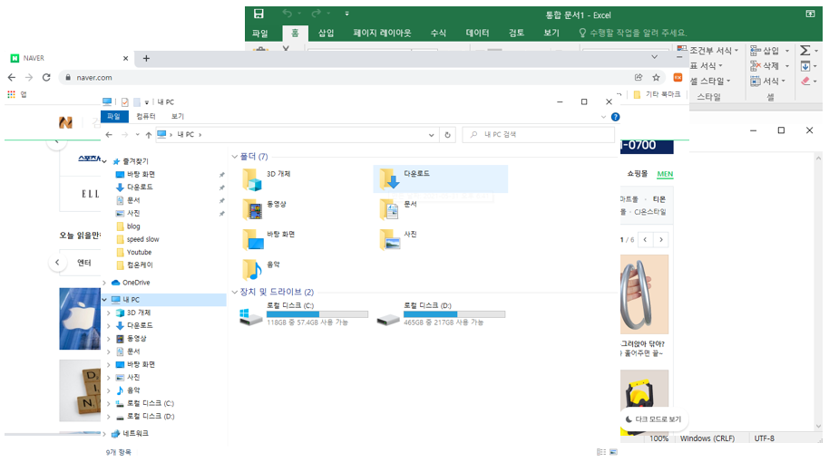This screenshot has height=462, width=829.
Task: Click the orange Chrome extension icon
Action: pos(678,77)
